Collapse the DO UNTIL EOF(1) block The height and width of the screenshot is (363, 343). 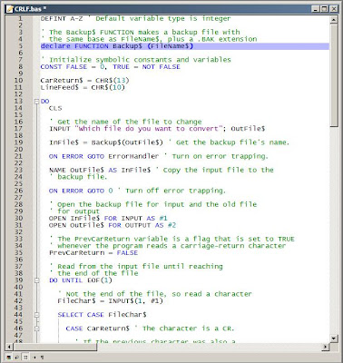click(36, 280)
